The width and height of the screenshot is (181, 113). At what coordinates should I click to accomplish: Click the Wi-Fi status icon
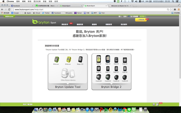(x=132, y=2)
